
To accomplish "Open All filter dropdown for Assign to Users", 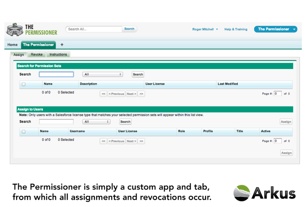I will (x=96, y=122).
